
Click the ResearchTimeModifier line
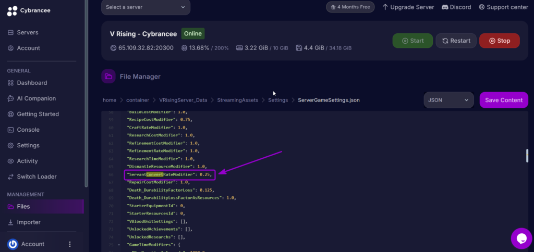tap(161, 159)
